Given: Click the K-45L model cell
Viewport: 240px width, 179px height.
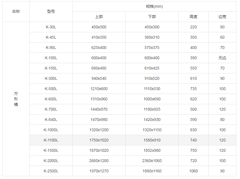Looking at the screenshot, I should tap(51, 37).
